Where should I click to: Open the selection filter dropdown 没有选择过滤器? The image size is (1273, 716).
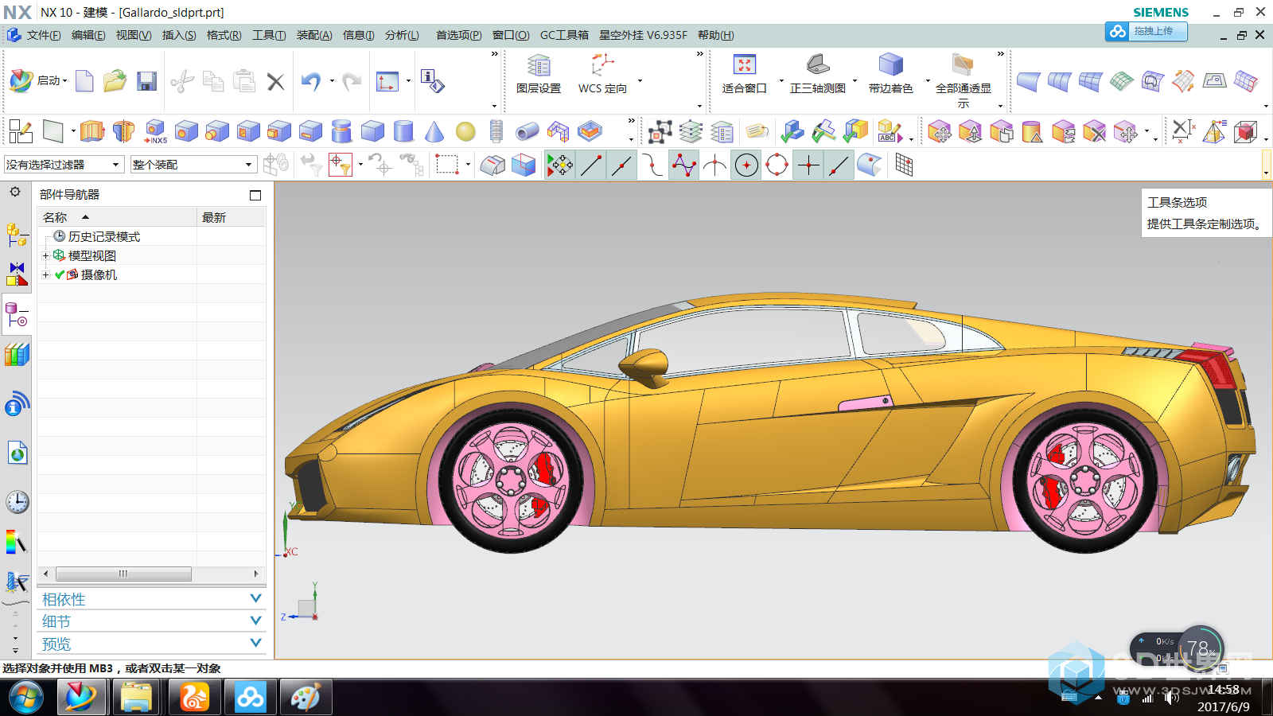[x=64, y=165]
